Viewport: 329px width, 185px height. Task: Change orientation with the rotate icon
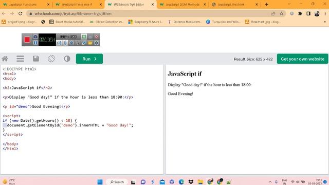point(51,59)
